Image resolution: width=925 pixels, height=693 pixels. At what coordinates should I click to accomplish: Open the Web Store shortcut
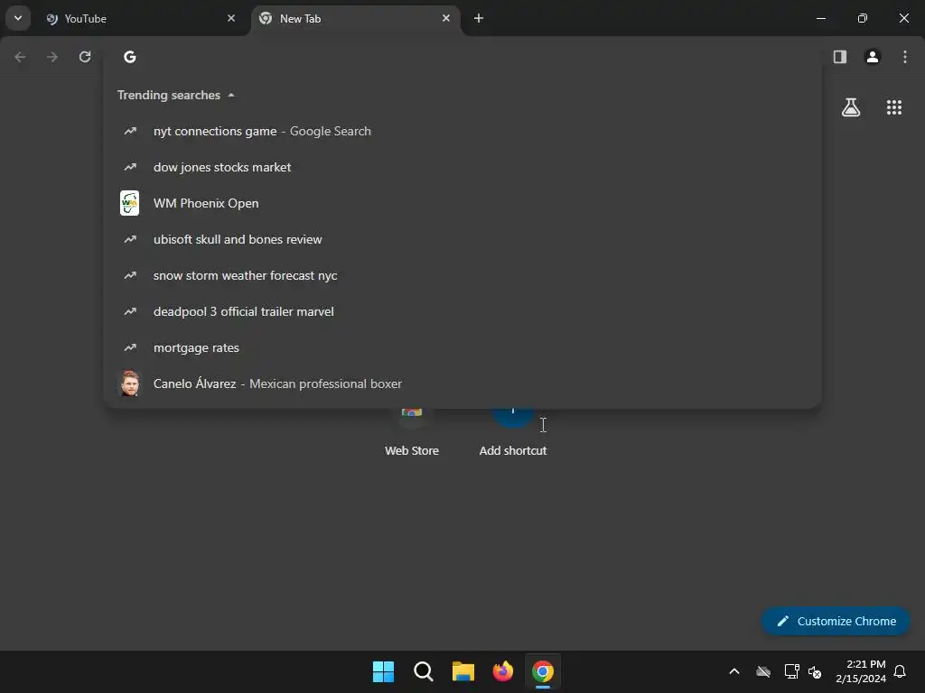click(412, 433)
